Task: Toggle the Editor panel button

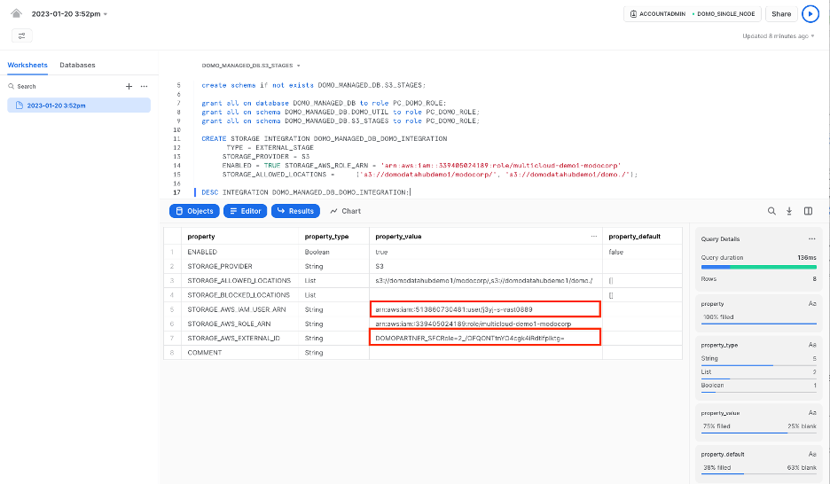Action: point(245,211)
